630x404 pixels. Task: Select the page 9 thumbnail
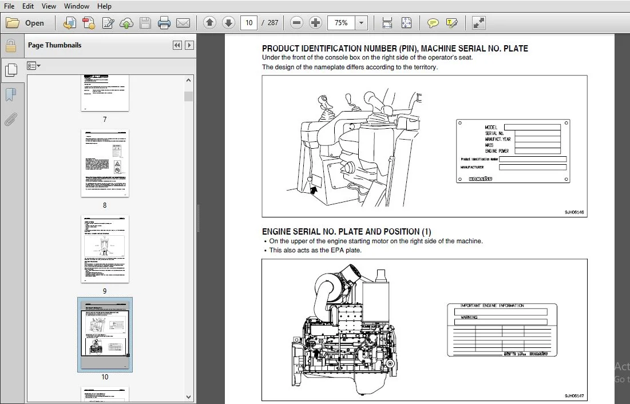pyautogui.click(x=105, y=249)
